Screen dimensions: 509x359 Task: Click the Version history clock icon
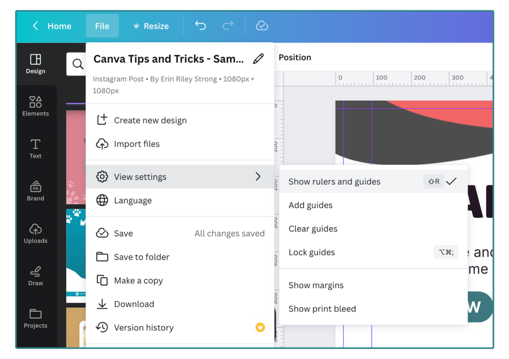102,327
